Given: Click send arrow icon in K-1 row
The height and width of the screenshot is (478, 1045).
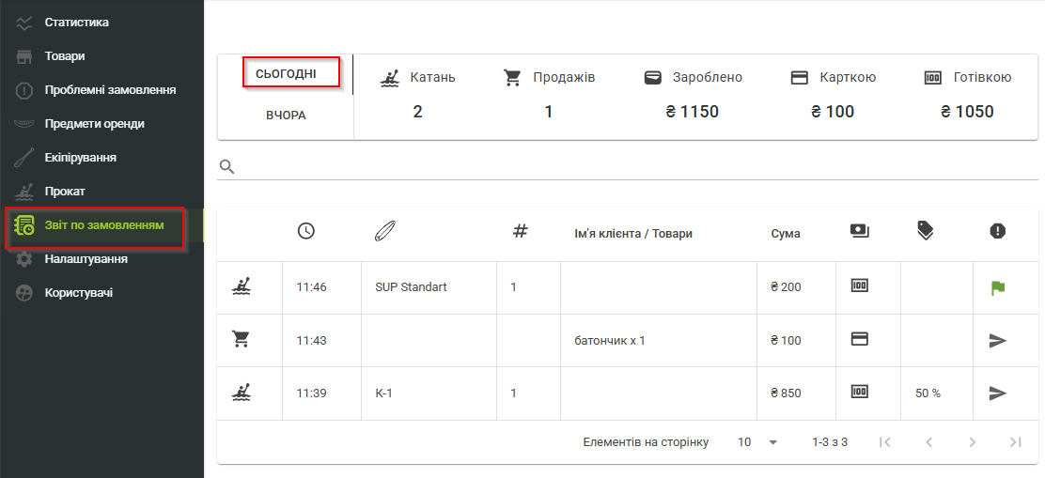Looking at the screenshot, I should [998, 393].
